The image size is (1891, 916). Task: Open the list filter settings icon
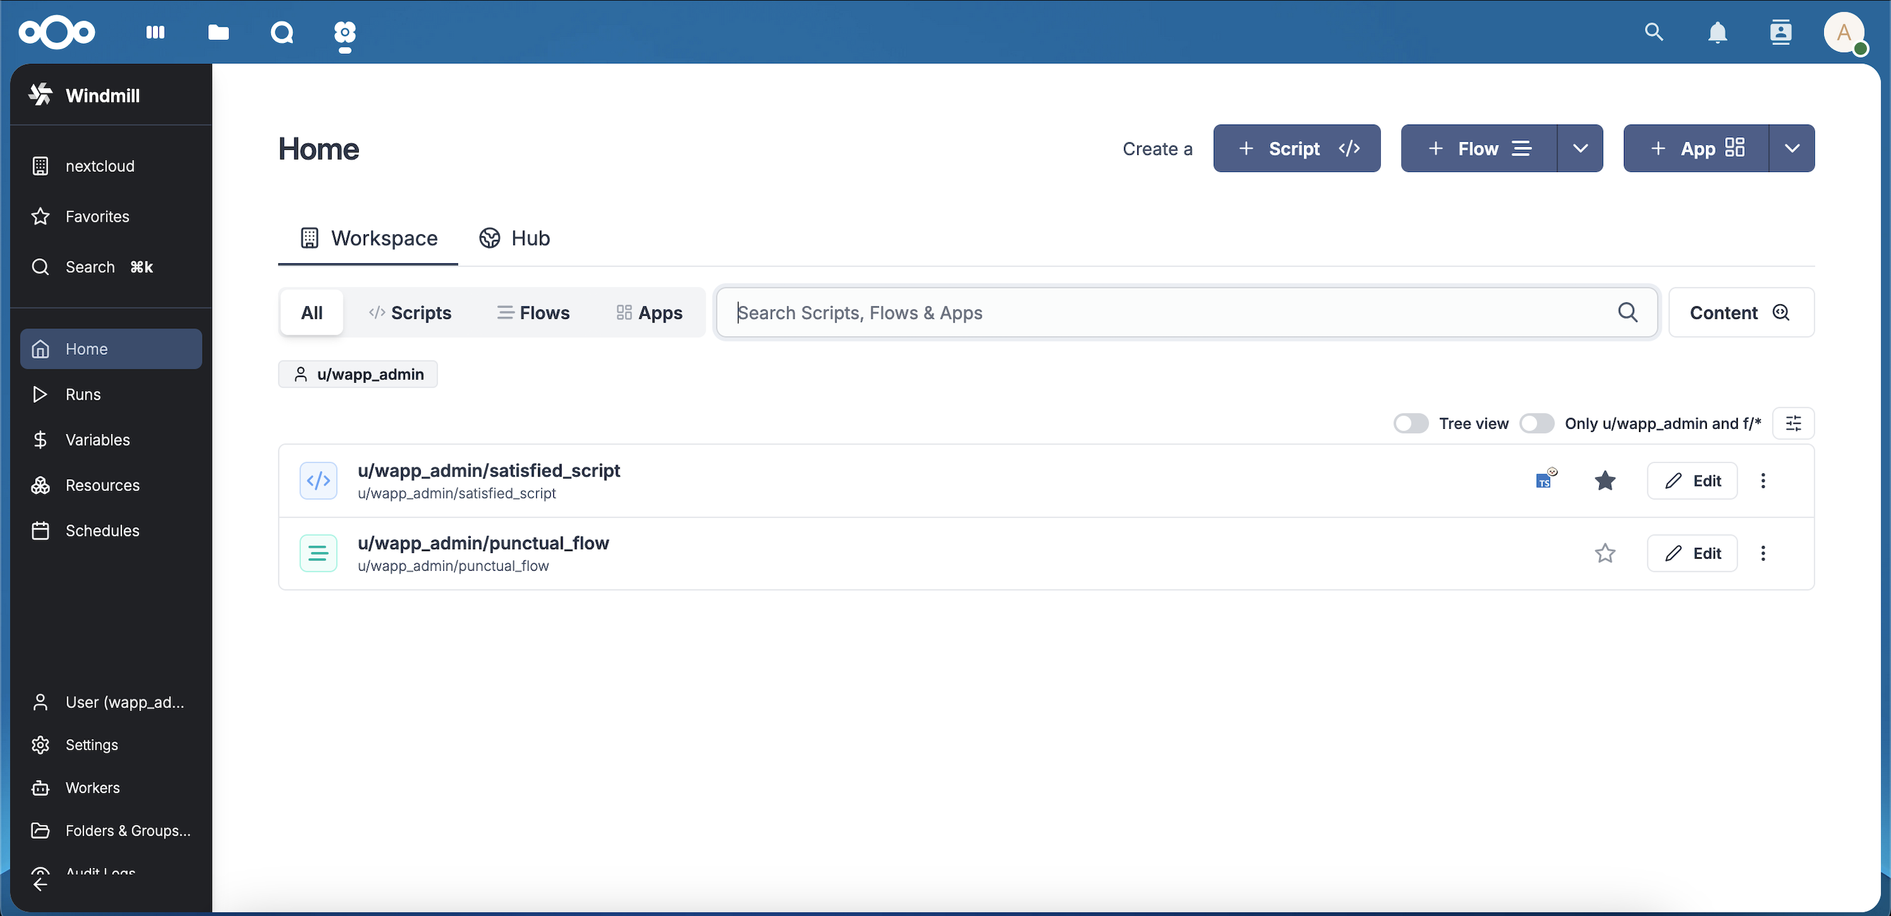1793,423
